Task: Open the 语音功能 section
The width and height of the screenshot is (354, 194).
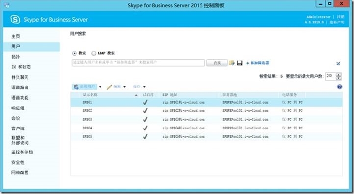Action: pyautogui.click(x=20, y=98)
